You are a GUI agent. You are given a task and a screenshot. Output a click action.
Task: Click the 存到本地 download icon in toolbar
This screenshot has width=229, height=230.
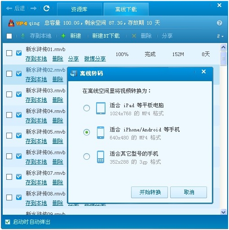tap(23, 36)
